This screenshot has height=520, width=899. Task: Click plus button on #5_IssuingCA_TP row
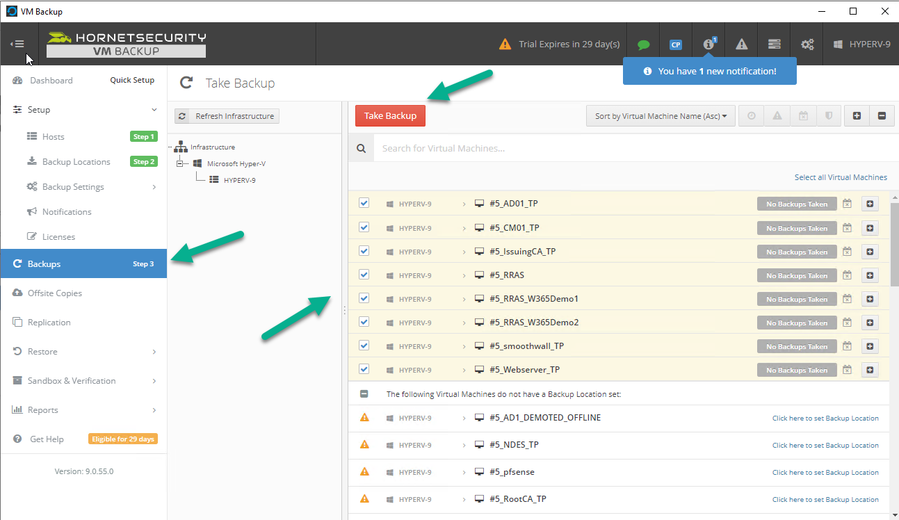(x=870, y=252)
